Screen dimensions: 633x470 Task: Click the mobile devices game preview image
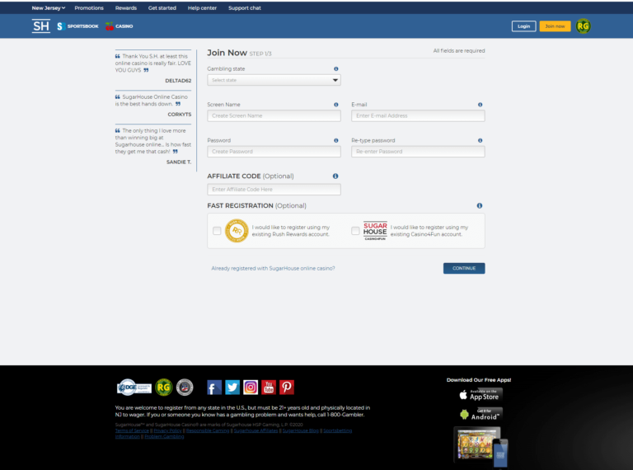pos(481,448)
